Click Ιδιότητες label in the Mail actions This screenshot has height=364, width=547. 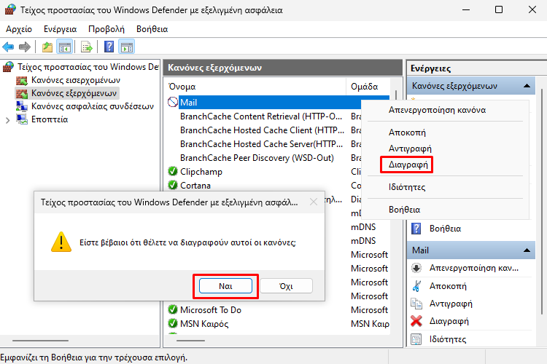(x=448, y=339)
